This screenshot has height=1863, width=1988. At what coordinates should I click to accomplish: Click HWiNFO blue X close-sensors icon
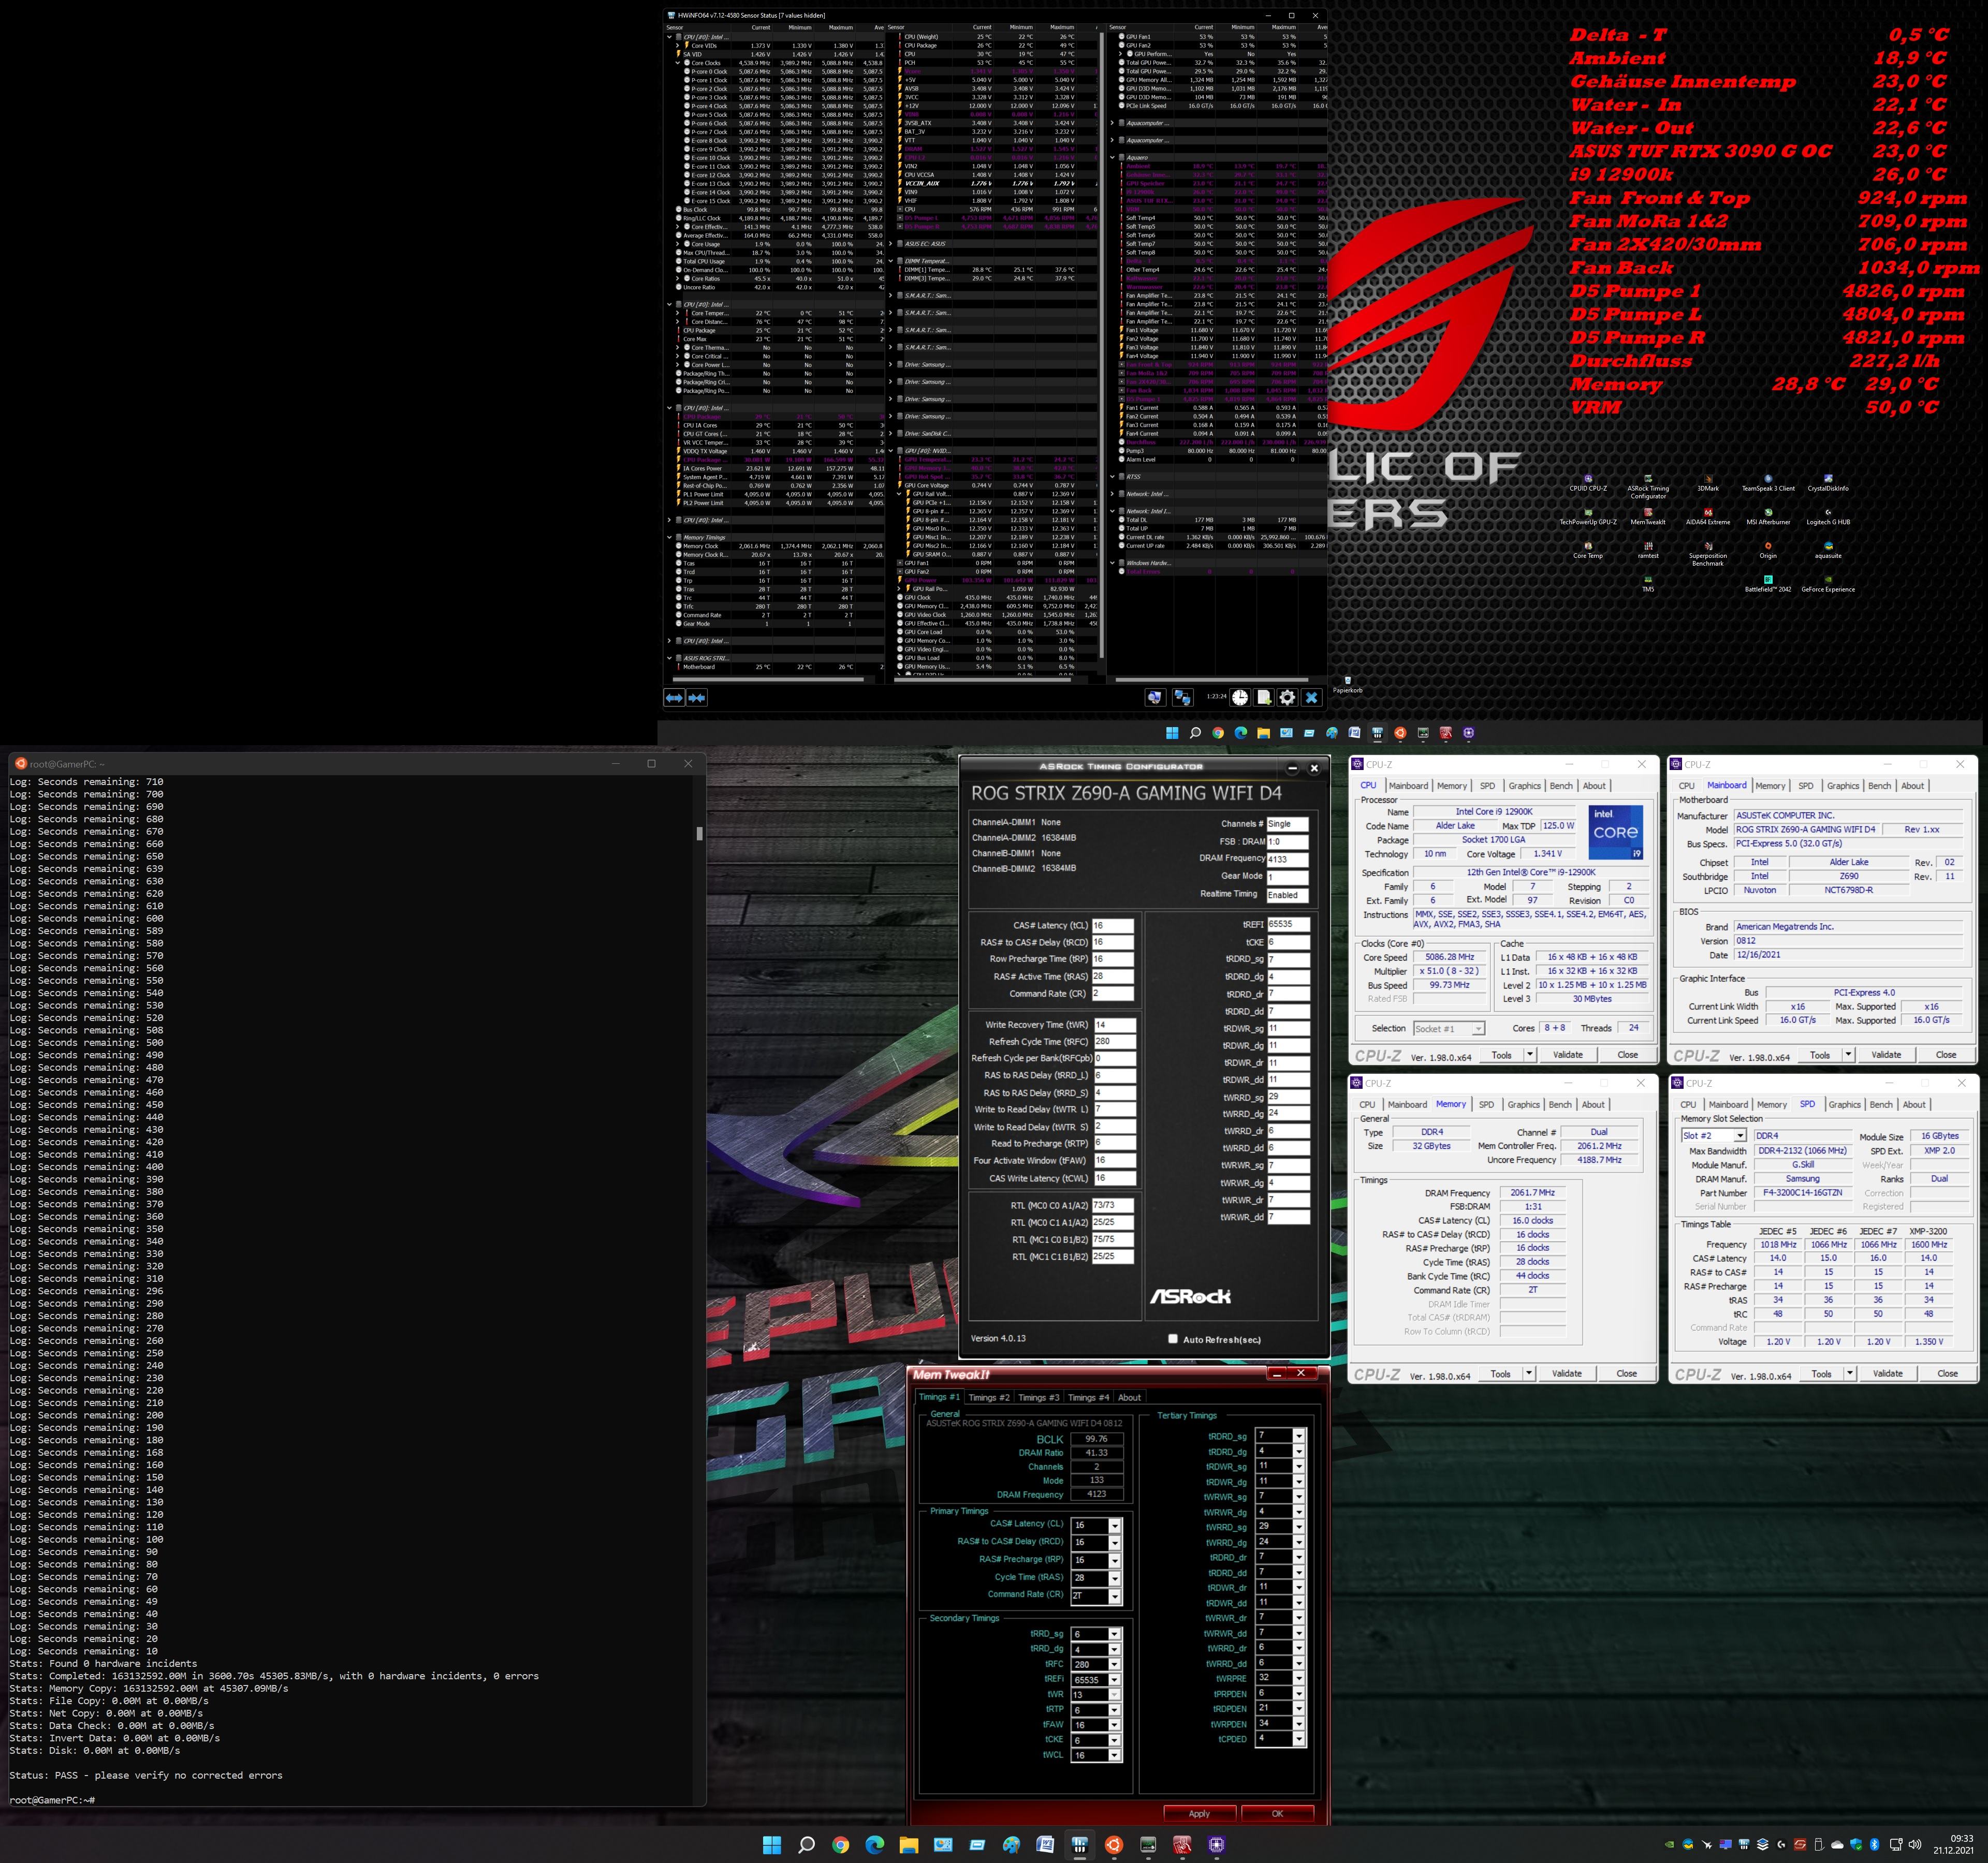(1312, 698)
